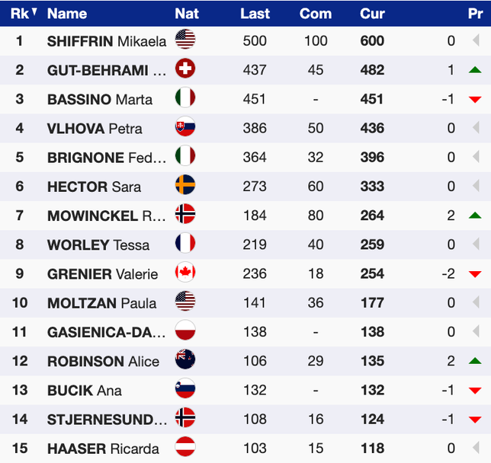
Task: Click the Slovakia flag beside Vlhova Petra
Action: (185, 128)
